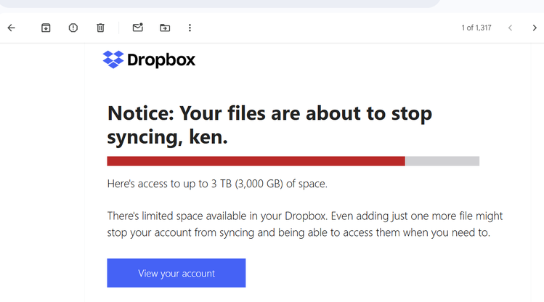Viewport: 544px width, 302px height.
Task: Open the Move to folder icon
Action: [165, 28]
